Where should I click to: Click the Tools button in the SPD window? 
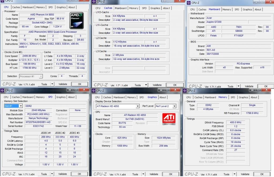click(x=44, y=174)
